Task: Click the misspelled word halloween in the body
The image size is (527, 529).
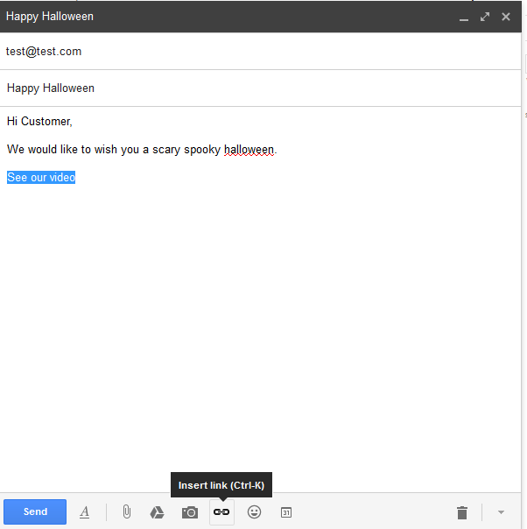Action: (x=249, y=150)
